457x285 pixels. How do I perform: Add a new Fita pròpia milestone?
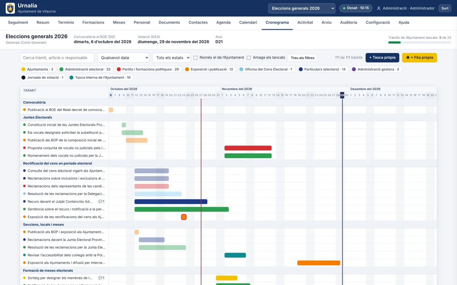(x=420, y=58)
